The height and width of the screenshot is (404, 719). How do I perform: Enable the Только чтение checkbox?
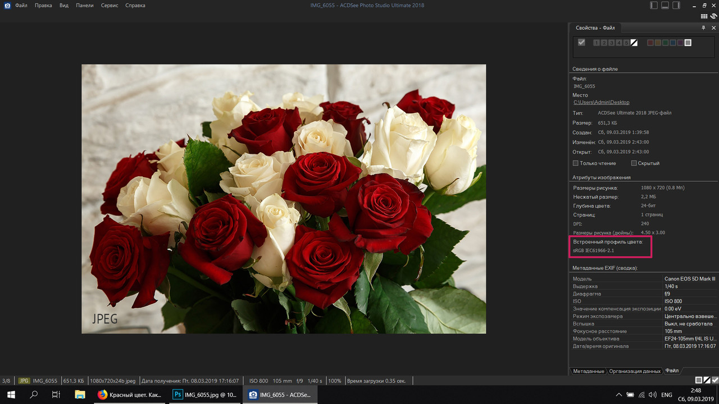click(575, 163)
